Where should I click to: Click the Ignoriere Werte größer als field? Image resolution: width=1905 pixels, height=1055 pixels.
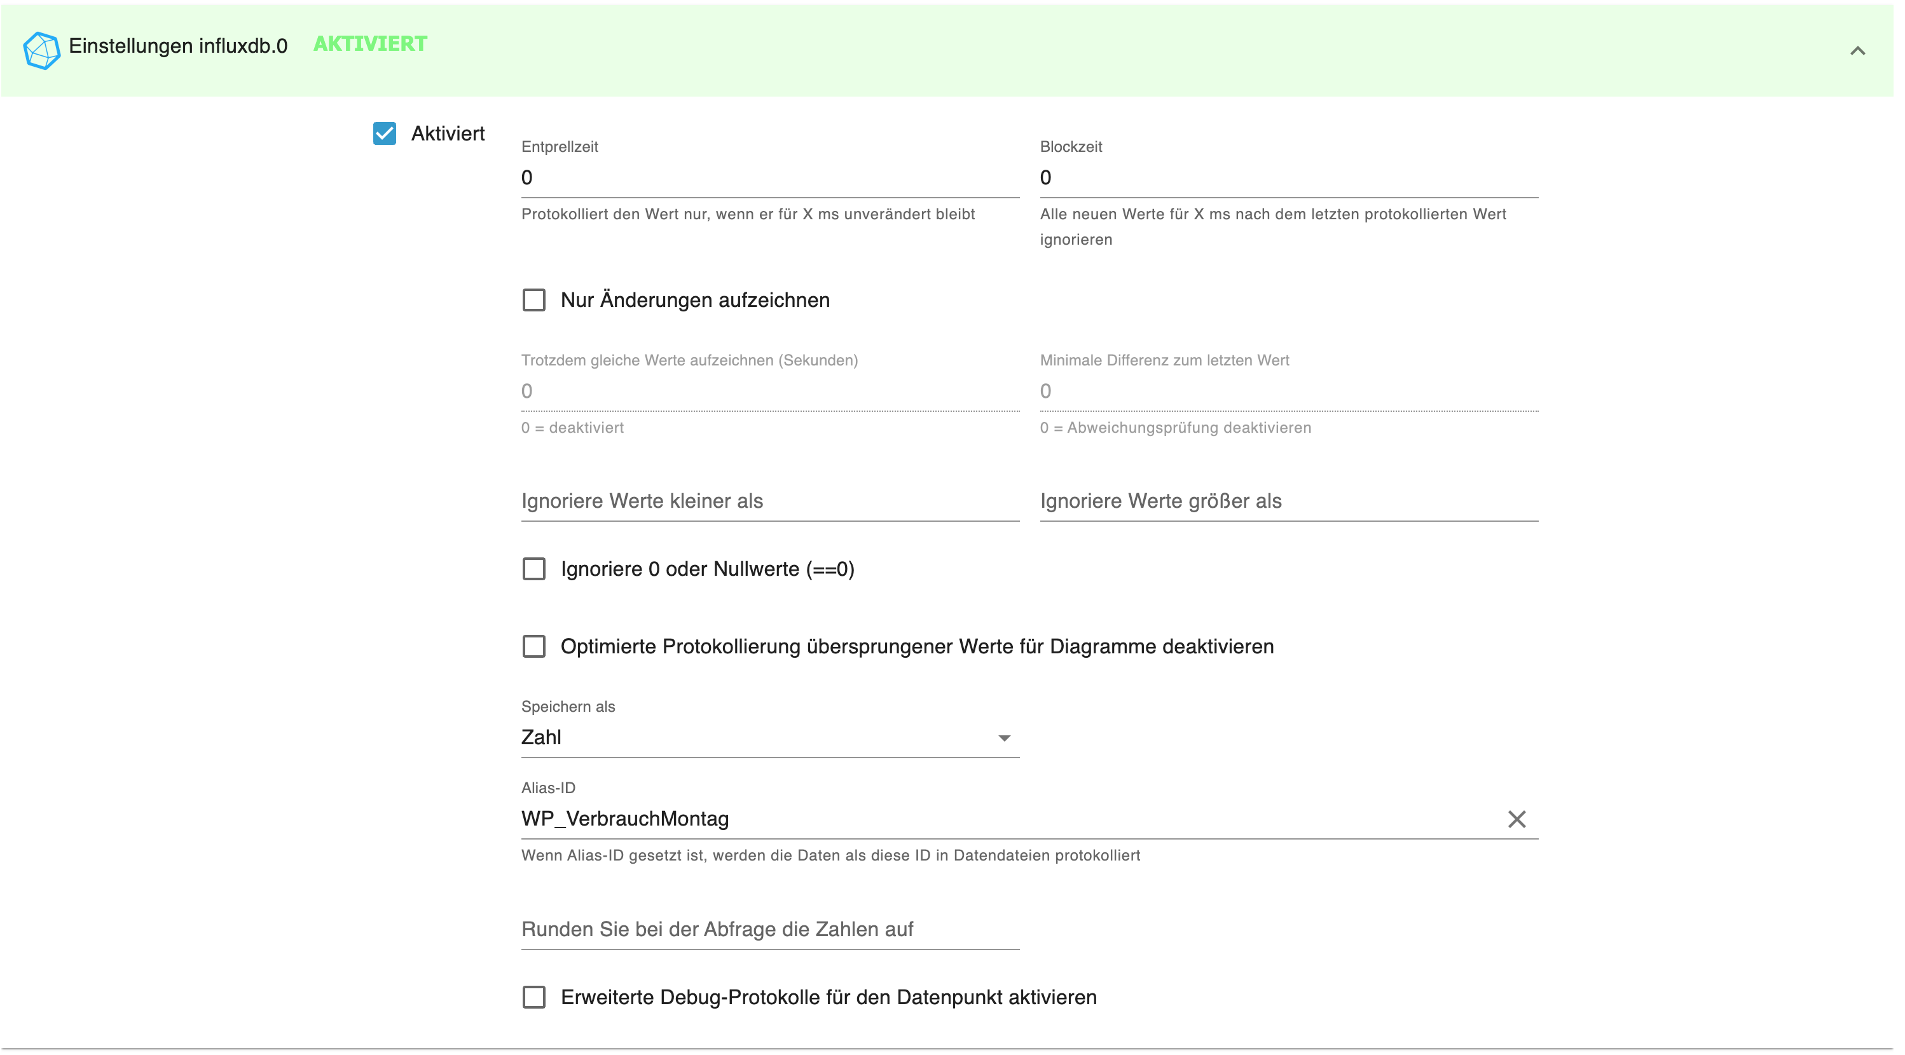point(1288,501)
